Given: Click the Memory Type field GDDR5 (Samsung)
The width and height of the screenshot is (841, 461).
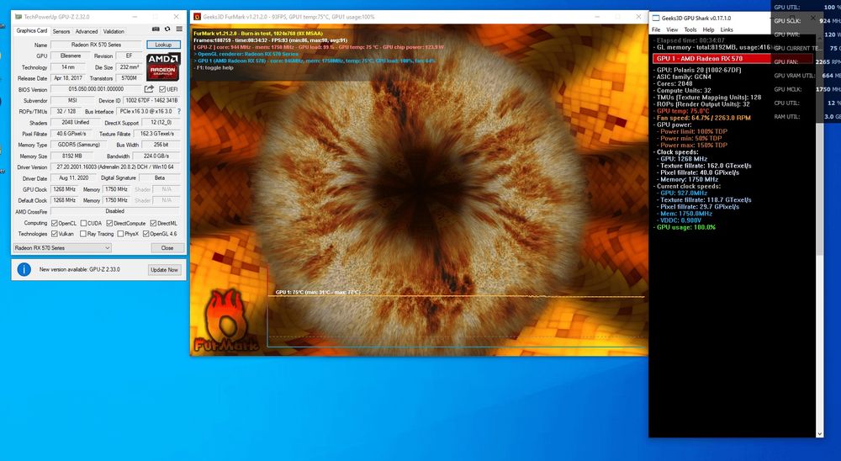Looking at the screenshot, I should 79,145.
